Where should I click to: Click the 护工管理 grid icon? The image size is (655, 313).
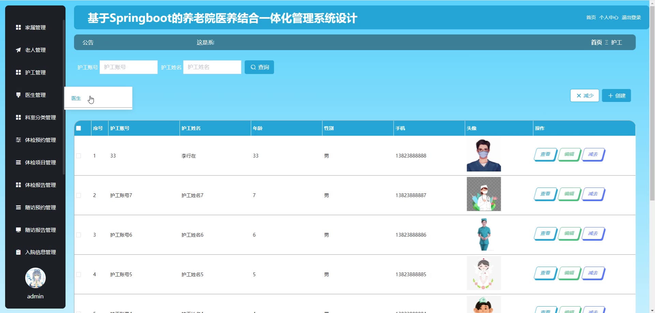point(18,72)
